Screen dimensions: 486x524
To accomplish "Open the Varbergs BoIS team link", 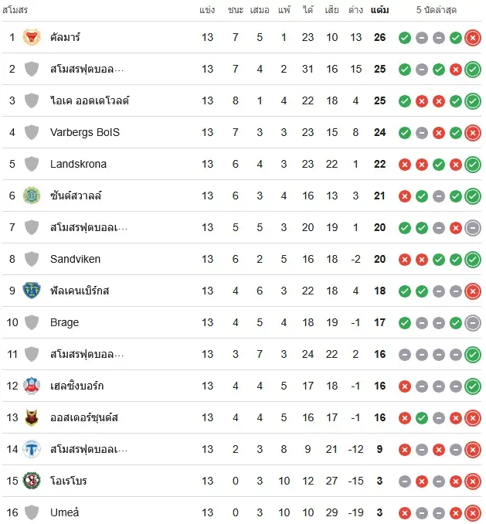I will (x=85, y=132).
